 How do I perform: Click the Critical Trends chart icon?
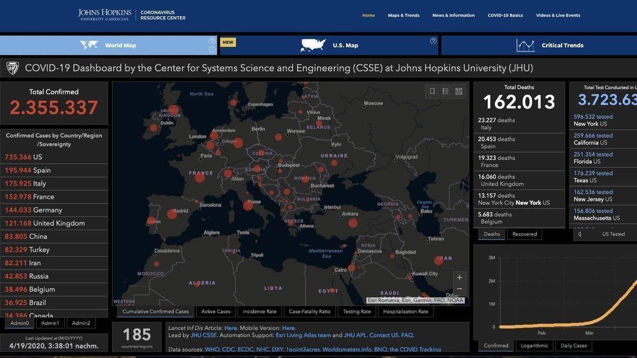point(526,46)
